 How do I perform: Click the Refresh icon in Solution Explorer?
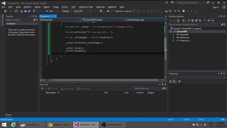[x=193, y=21]
